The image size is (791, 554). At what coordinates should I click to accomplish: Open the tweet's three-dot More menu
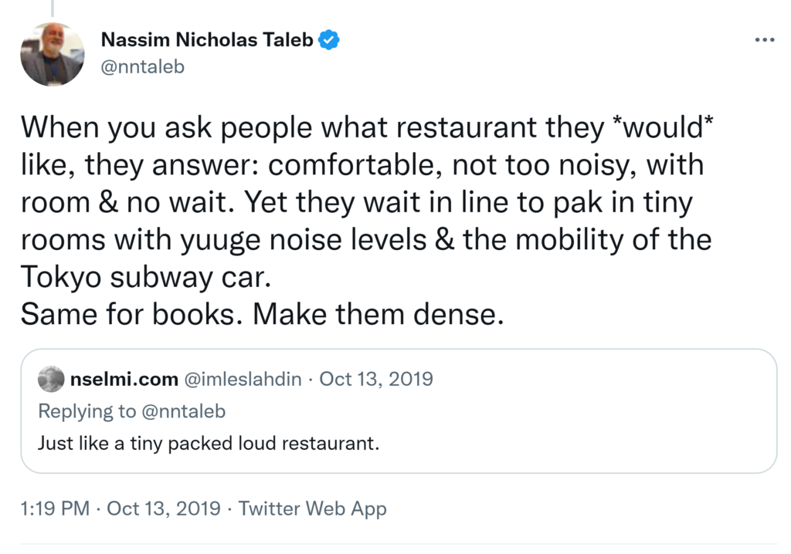pos(763,39)
